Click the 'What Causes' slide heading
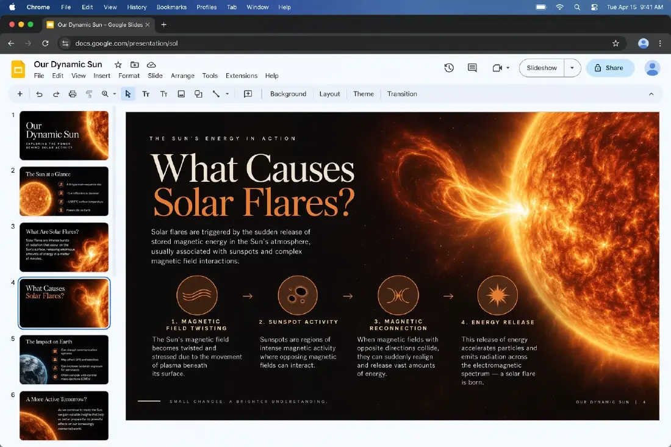Screen dimensions: 671x447 (253, 168)
